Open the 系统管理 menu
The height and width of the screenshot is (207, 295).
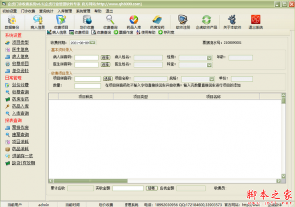(x=83, y=11)
